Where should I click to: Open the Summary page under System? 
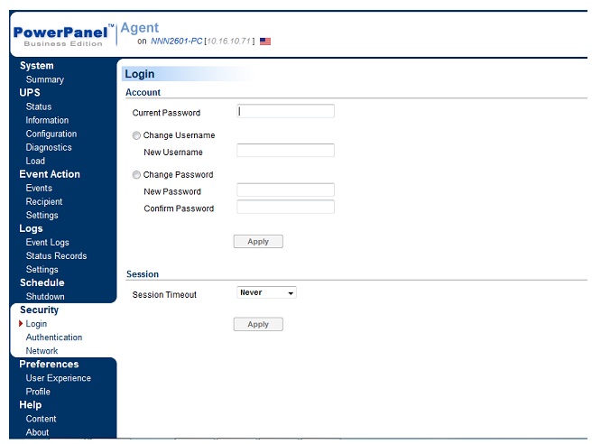44,79
